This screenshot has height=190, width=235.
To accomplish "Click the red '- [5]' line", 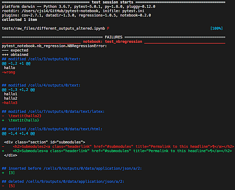I will pyautogui.click(x=8, y=186).
